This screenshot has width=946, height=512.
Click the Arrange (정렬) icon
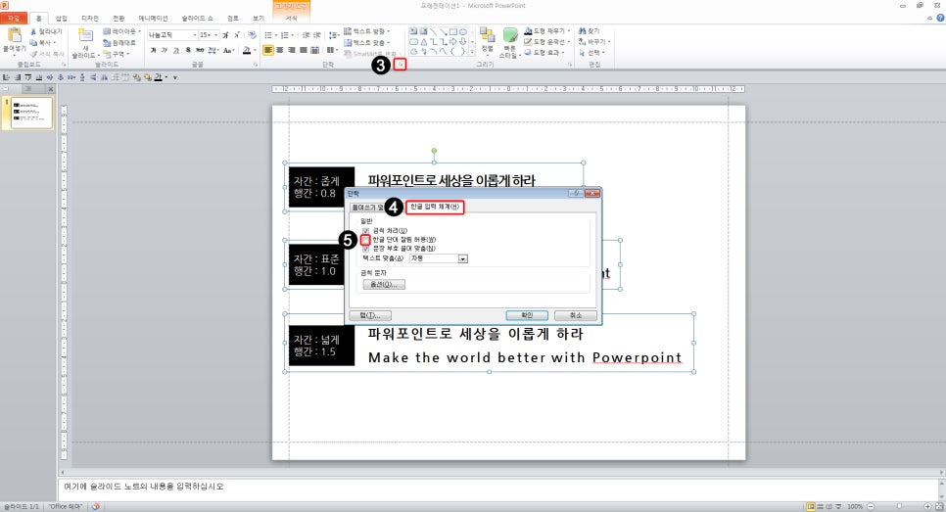click(488, 35)
